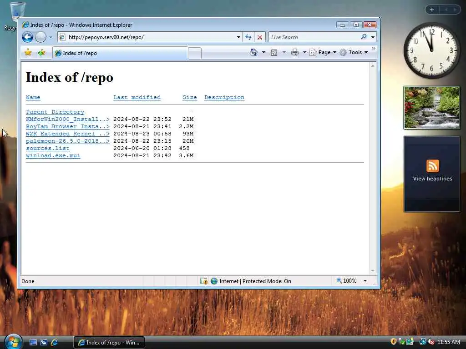Click the sidebar analog clock gadget
The width and height of the screenshot is (466, 349).
[432, 50]
